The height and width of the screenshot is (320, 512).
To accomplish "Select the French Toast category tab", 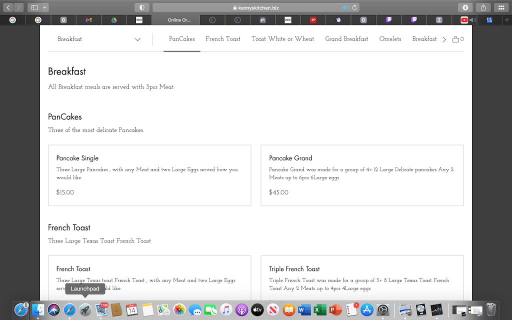I will pyautogui.click(x=223, y=39).
